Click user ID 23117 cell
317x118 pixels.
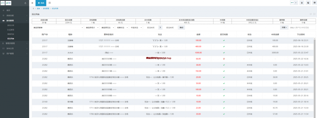coord(45,53)
